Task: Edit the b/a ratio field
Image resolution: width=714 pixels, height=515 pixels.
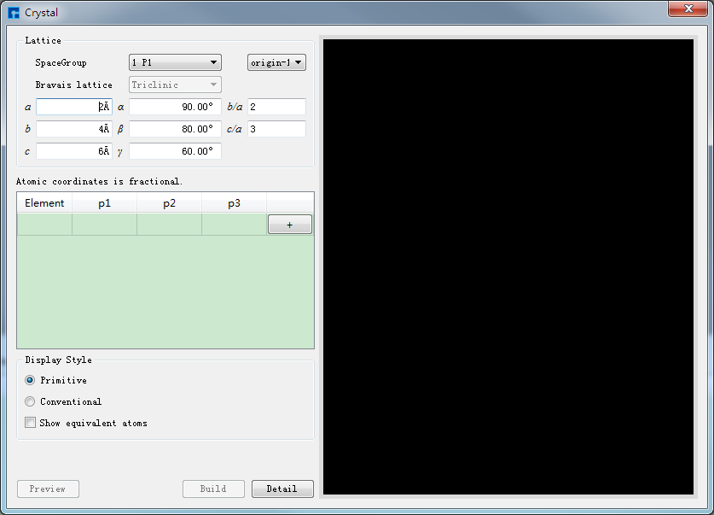Action: click(276, 107)
